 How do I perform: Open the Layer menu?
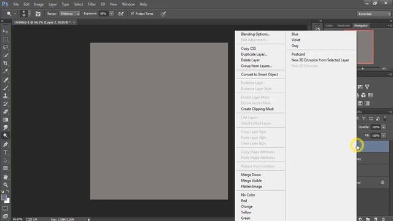(x=53, y=4)
